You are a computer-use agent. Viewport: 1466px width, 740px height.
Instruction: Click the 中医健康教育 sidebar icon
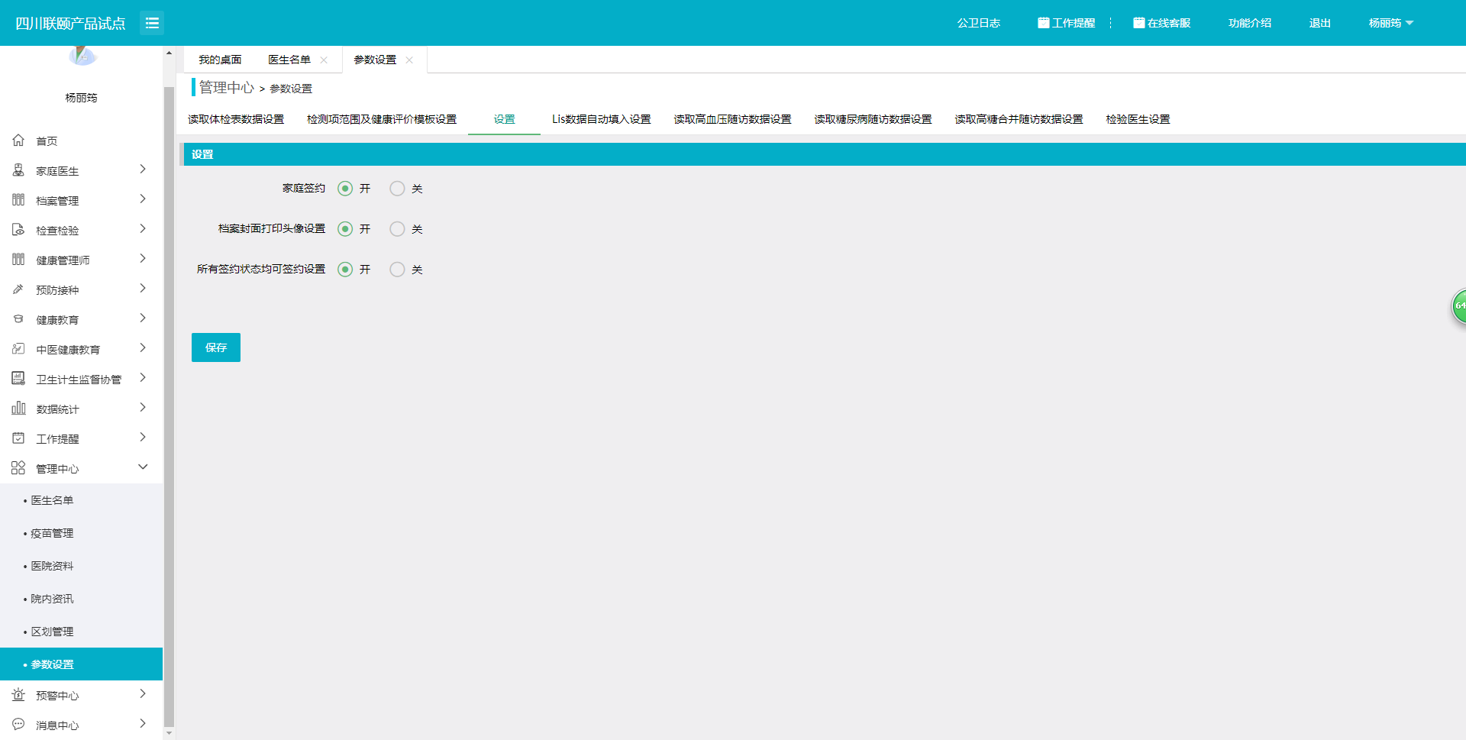(x=18, y=349)
